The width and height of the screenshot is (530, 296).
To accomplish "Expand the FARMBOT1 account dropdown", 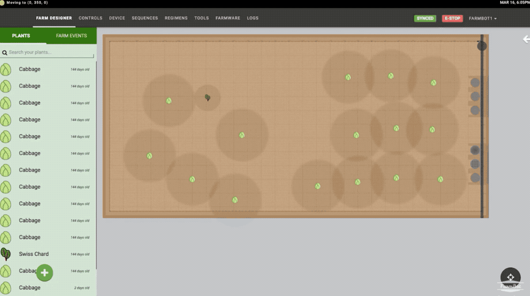I will 483,19.
